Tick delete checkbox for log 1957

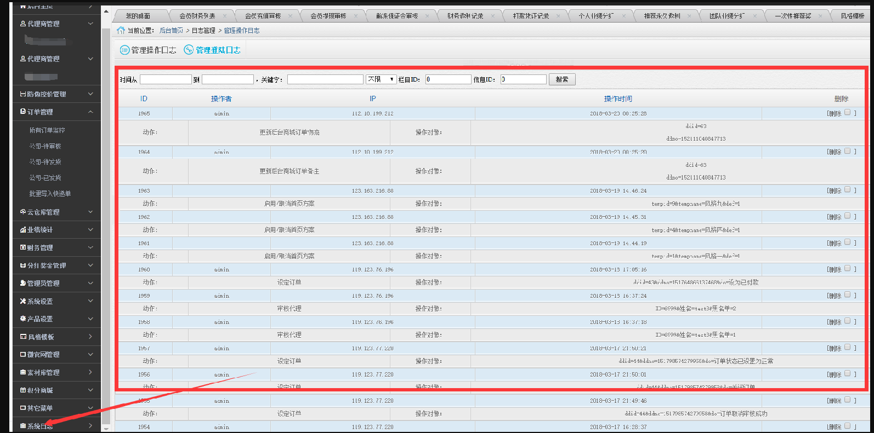(847, 347)
